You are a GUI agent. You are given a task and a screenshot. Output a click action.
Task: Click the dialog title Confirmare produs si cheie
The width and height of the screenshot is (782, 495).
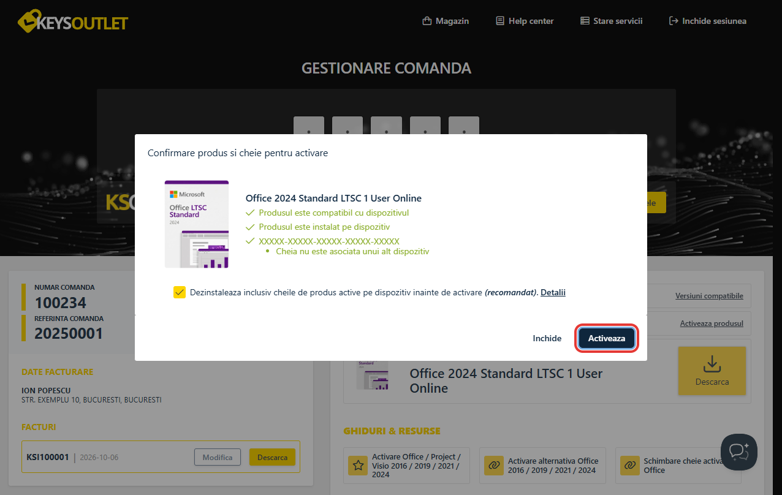point(238,153)
